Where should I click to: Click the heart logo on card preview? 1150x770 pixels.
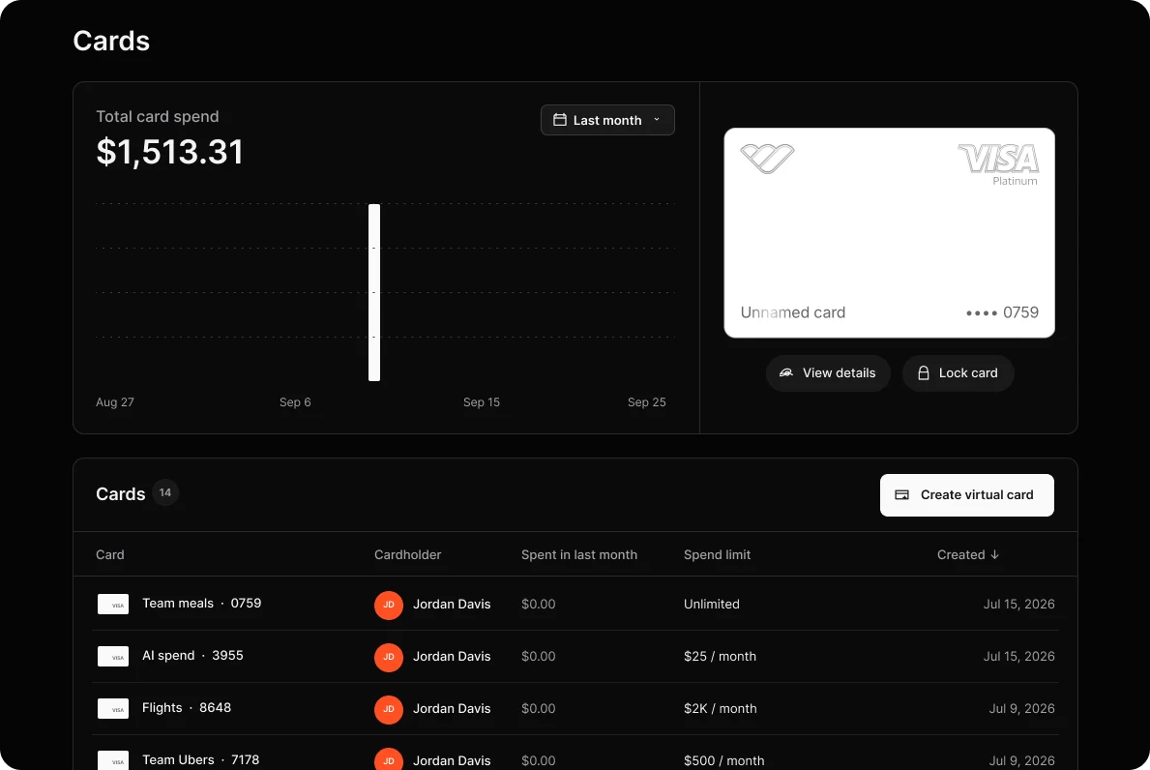767,159
